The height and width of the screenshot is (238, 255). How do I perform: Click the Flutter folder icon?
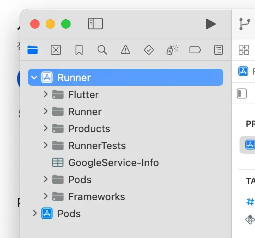click(x=58, y=94)
